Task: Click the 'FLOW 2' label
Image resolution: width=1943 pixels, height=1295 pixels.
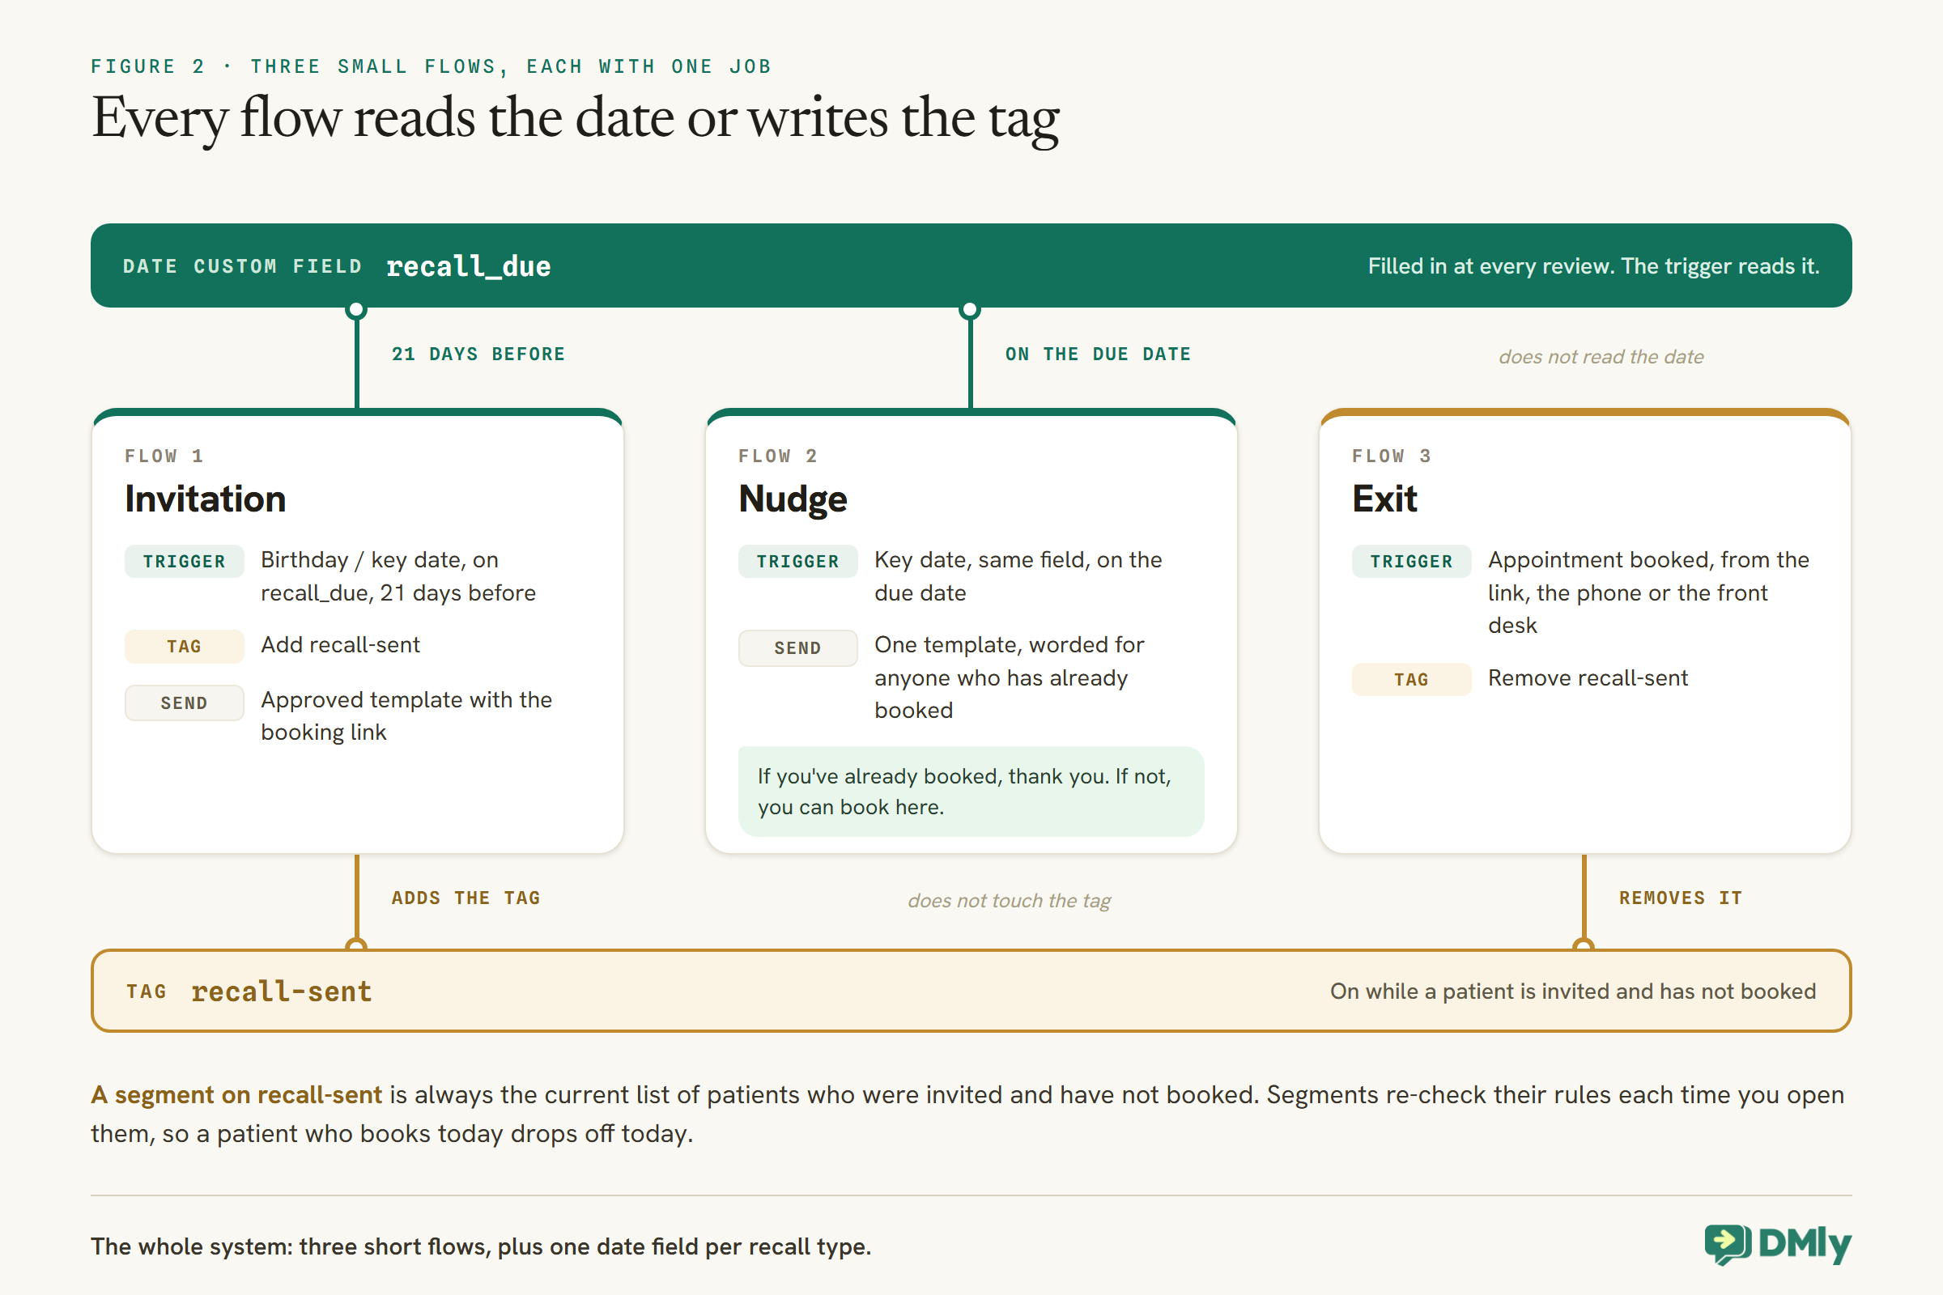Action: click(778, 456)
